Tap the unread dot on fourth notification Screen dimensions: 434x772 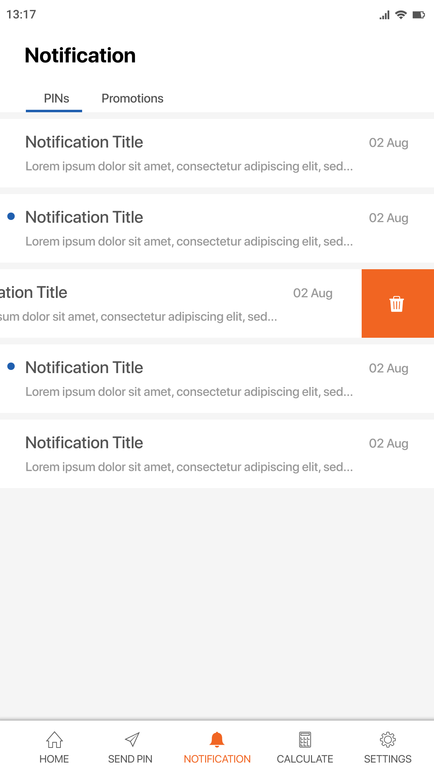coord(11,366)
